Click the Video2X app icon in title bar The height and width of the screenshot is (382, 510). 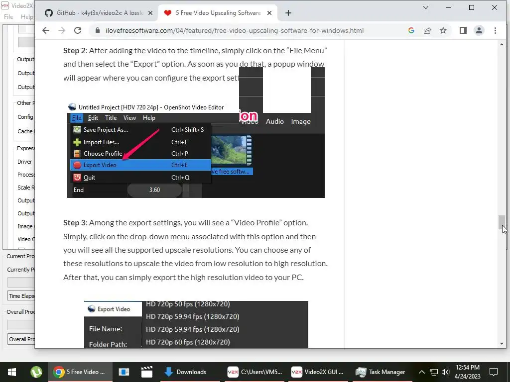[5, 5]
